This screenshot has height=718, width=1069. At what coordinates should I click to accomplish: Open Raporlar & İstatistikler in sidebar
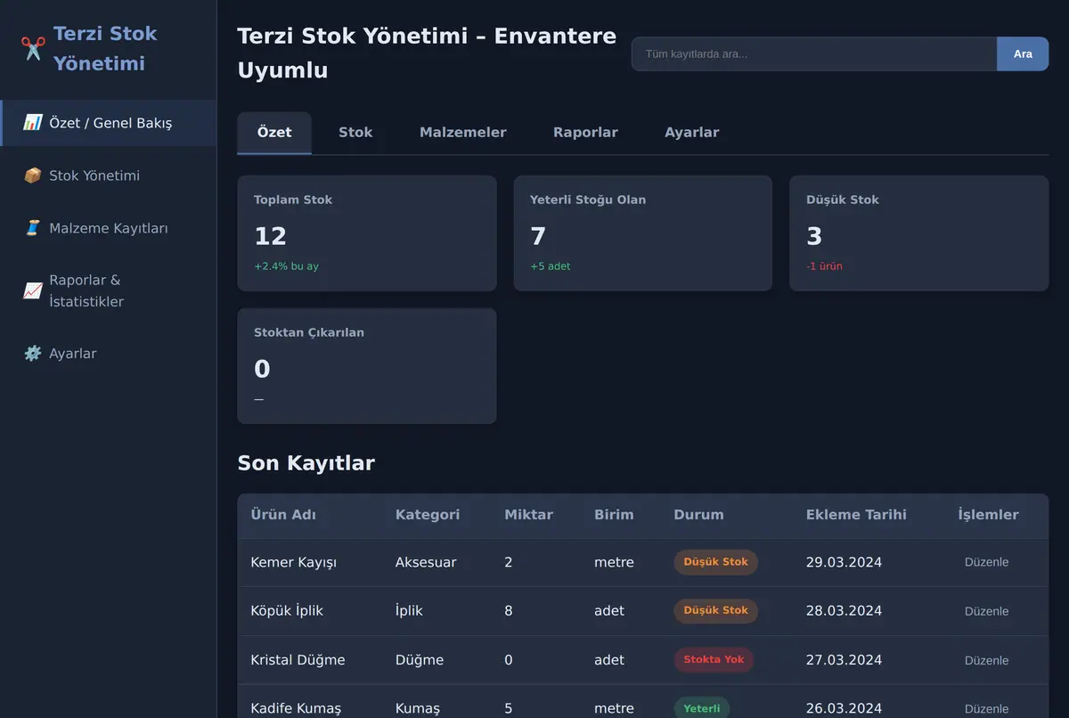108,290
